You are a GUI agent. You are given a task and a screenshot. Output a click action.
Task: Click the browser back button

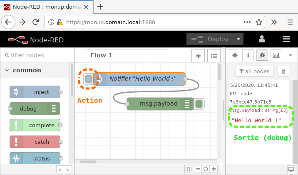8,22
